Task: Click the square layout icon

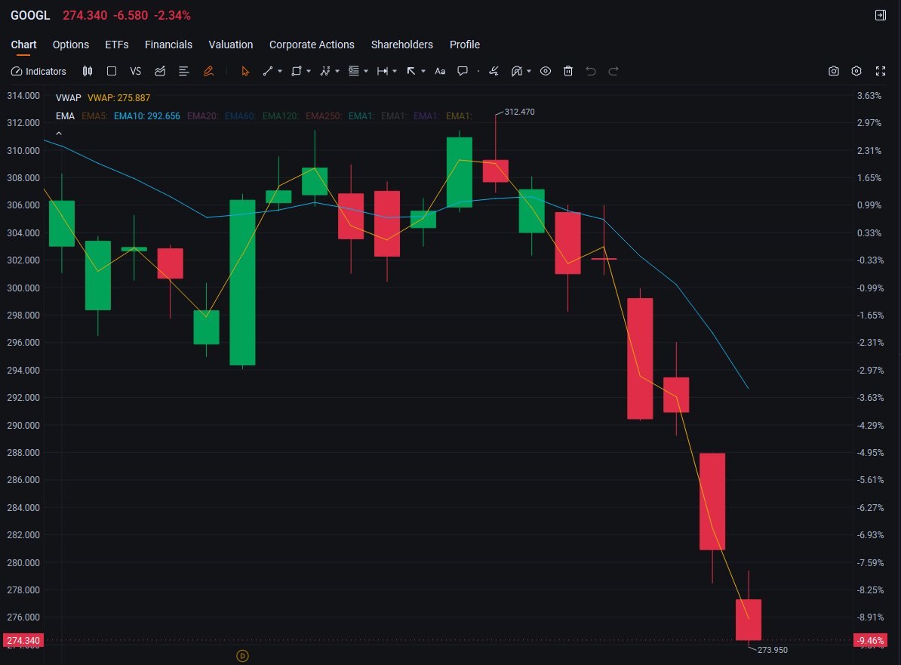Action: click(x=112, y=71)
